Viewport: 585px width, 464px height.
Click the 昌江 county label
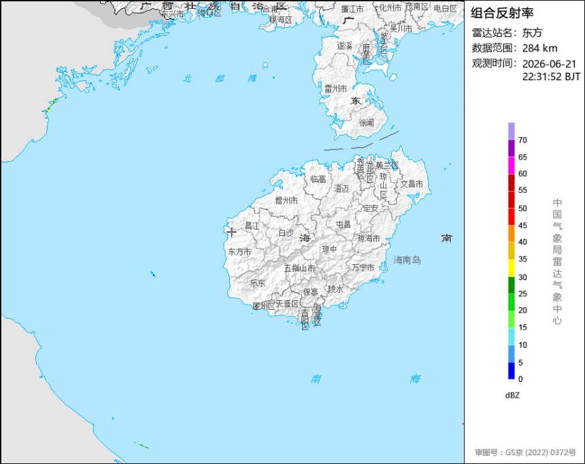pos(252,226)
